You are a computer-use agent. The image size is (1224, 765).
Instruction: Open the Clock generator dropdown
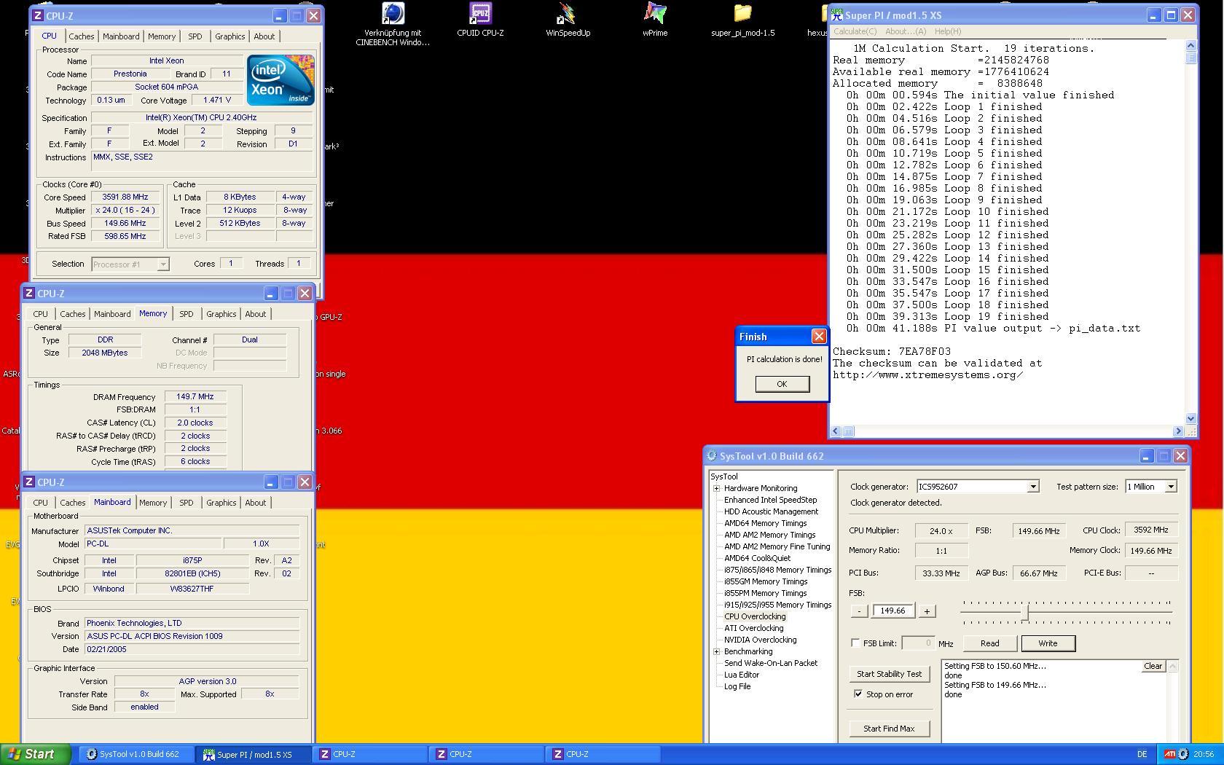tap(1032, 486)
